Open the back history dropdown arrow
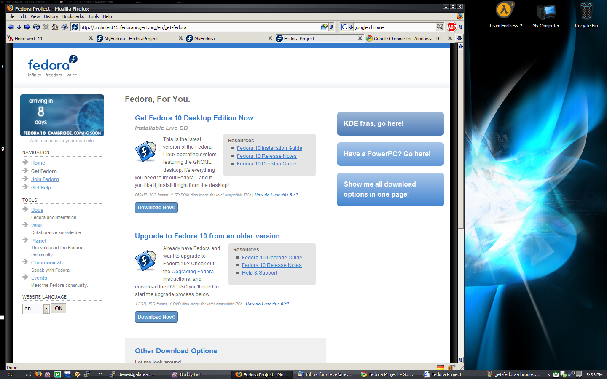 19,27
